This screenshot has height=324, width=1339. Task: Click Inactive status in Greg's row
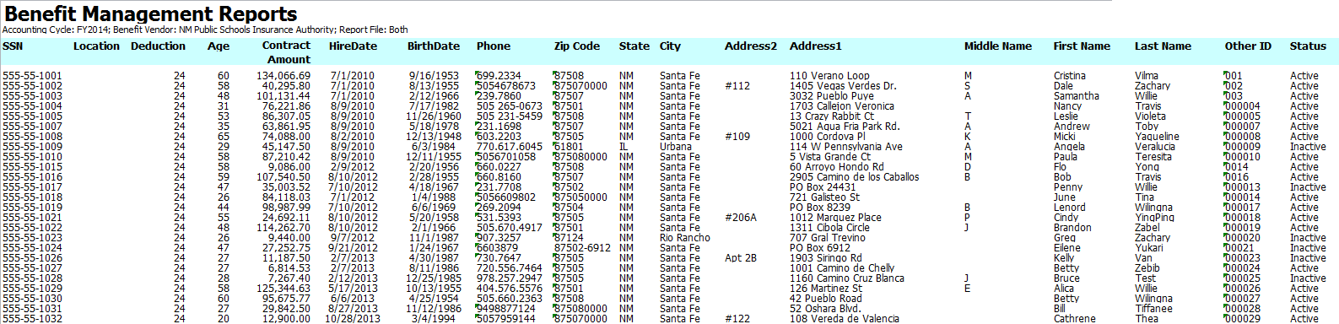(1308, 238)
